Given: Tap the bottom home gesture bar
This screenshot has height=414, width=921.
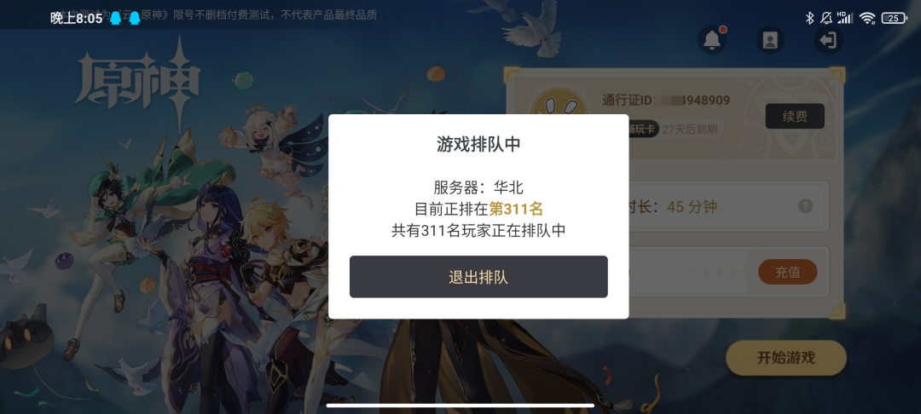Looking at the screenshot, I should (460, 405).
